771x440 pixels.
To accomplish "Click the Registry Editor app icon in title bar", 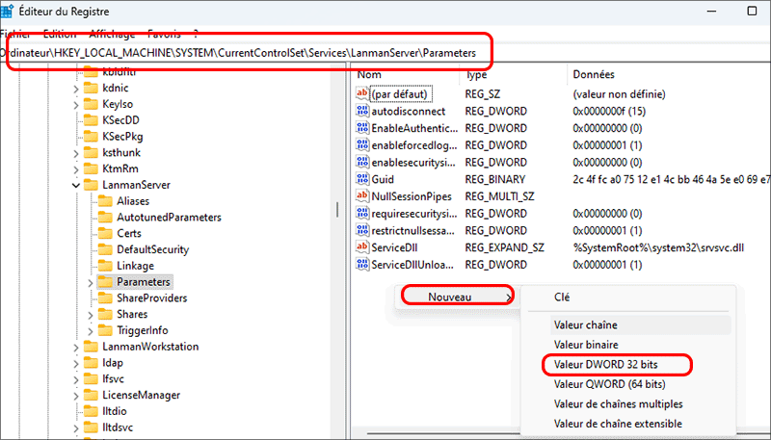I will pos(10,12).
